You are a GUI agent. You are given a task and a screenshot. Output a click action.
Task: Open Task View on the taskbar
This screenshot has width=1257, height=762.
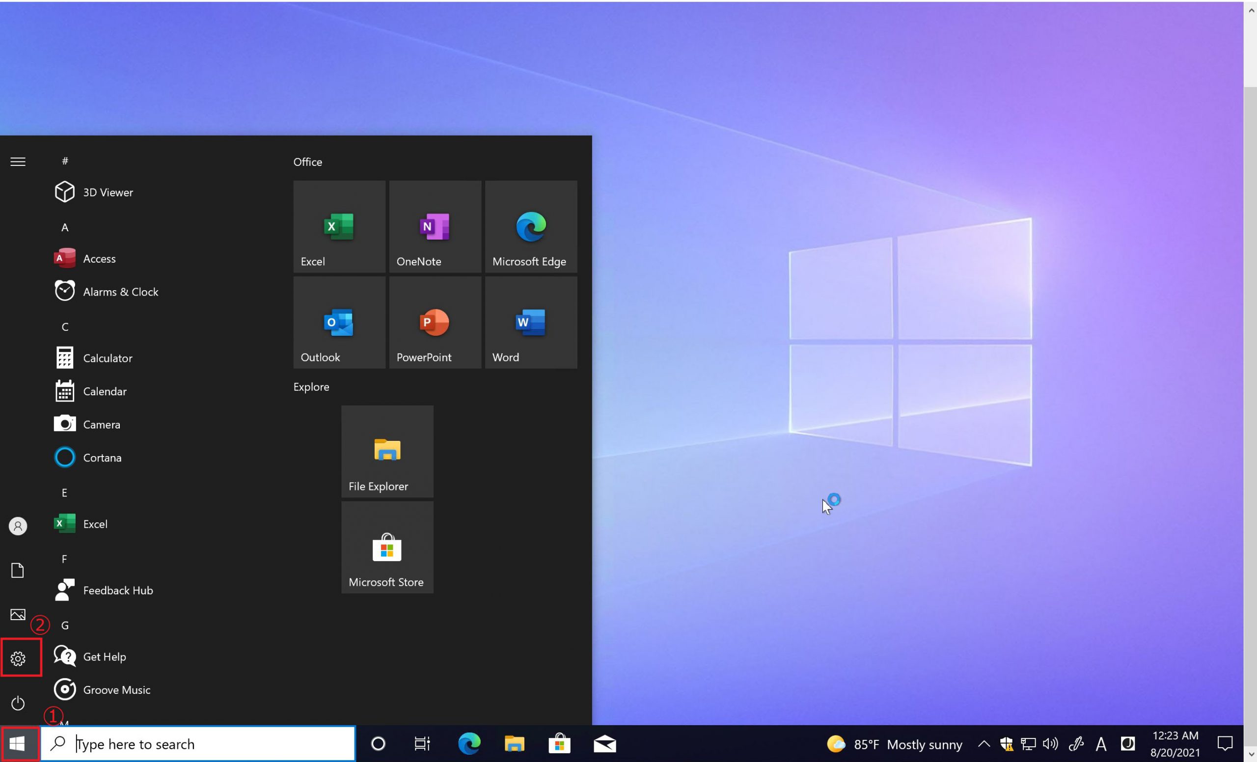pos(422,744)
